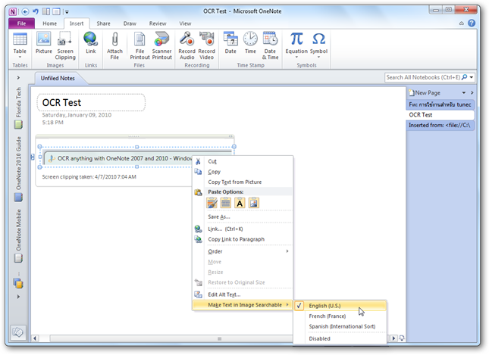Toggle Dock to Desktop in quick access toolbar

tap(46, 12)
